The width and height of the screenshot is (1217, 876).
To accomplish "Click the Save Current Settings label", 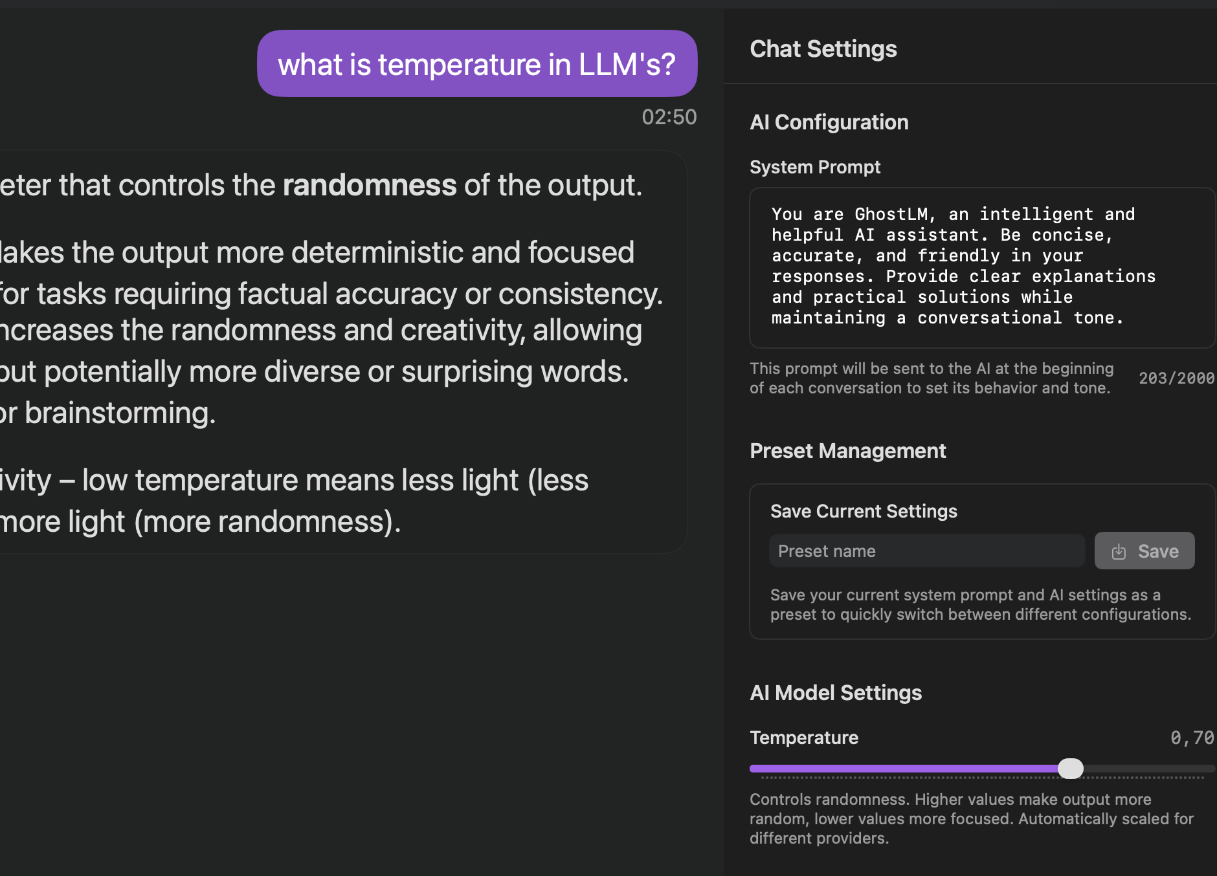I will tap(863, 511).
